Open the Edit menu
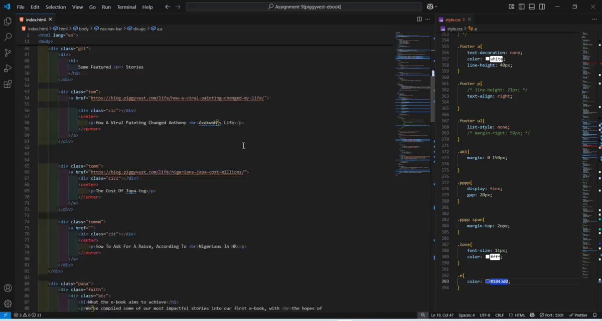This screenshot has width=602, height=321. (35, 7)
